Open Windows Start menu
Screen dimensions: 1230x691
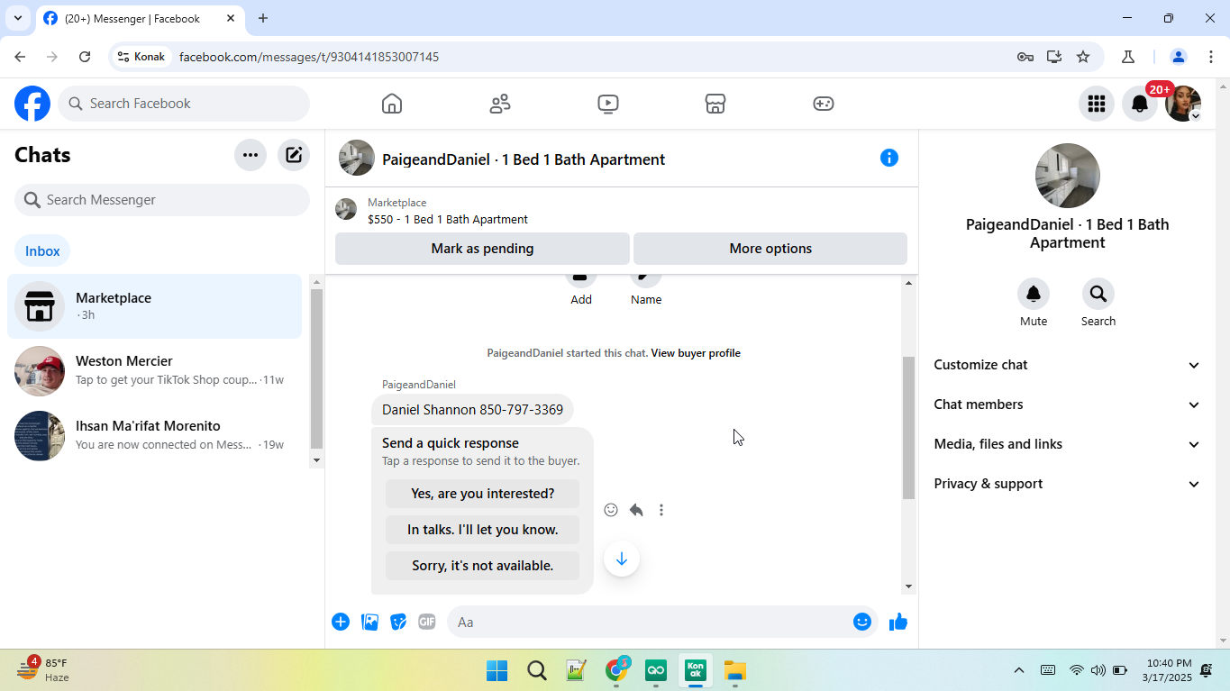tap(497, 670)
